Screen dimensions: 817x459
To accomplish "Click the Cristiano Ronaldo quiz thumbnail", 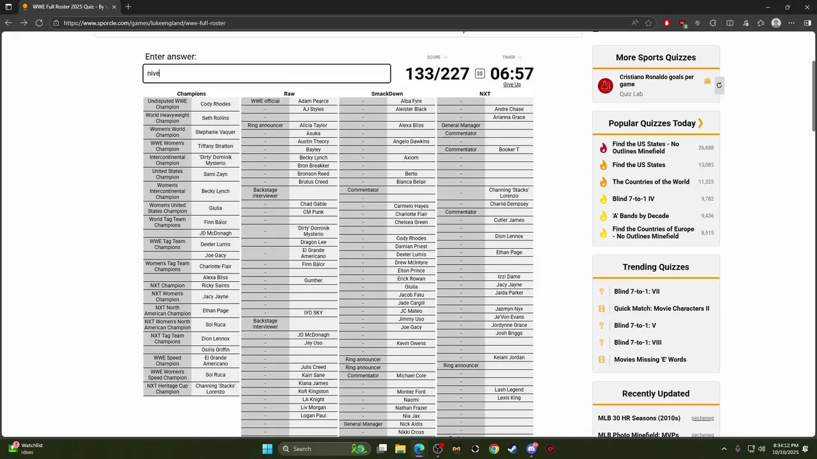I will coord(605,85).
